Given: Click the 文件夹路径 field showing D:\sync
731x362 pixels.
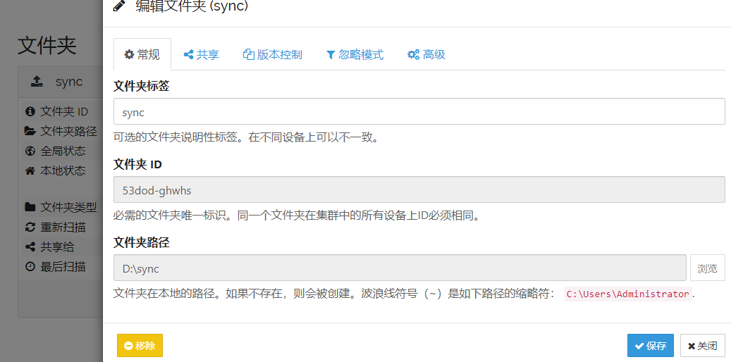Looking at the screenshot, I should pos(399,268).
